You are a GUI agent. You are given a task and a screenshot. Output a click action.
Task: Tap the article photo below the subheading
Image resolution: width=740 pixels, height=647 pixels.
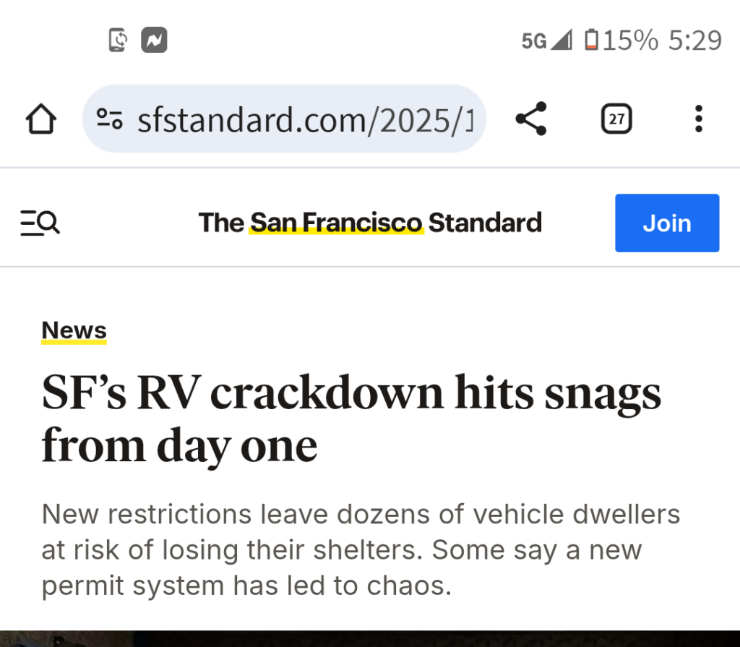point(370,638)
